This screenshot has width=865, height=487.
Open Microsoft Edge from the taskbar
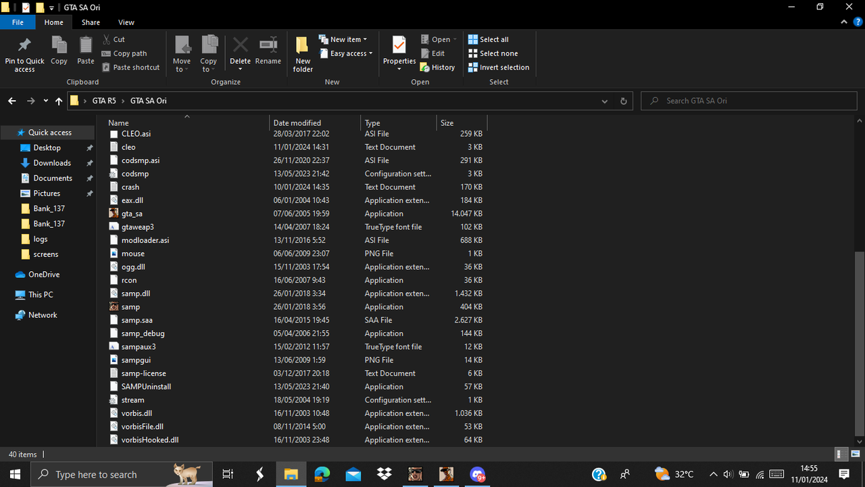click(x=322, y=474)
